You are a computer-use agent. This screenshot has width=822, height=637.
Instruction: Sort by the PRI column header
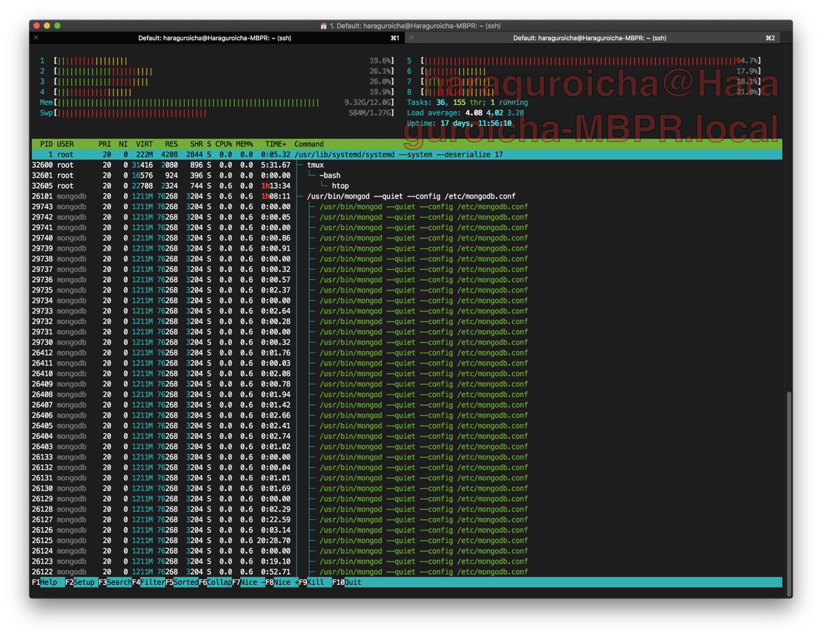click(105, 144)
